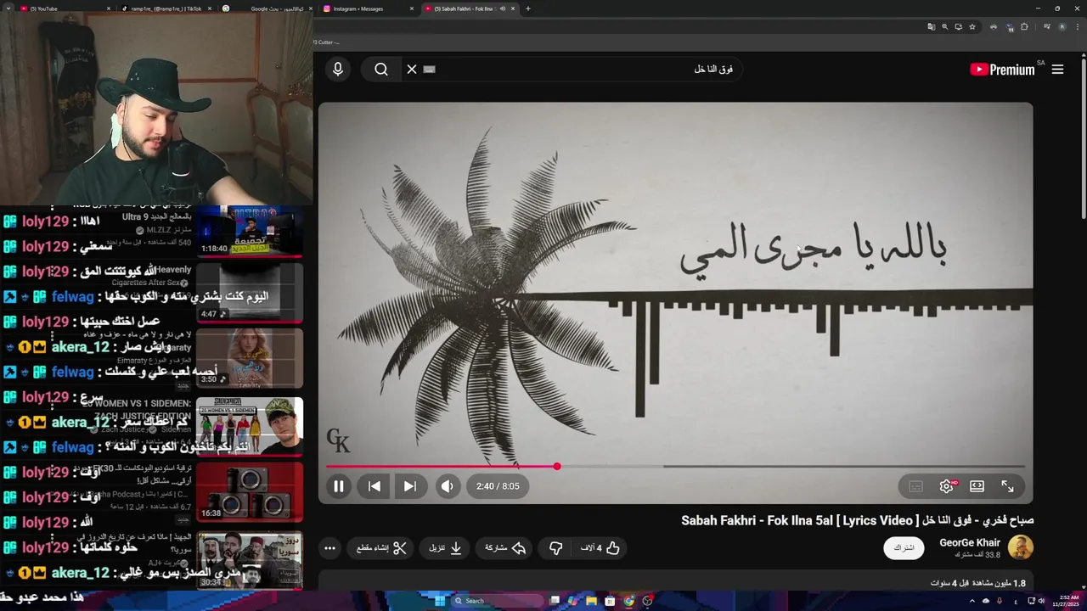Download the video via تنزيل button
Viewport: 1087px width, 611px height.
[446, 548]
